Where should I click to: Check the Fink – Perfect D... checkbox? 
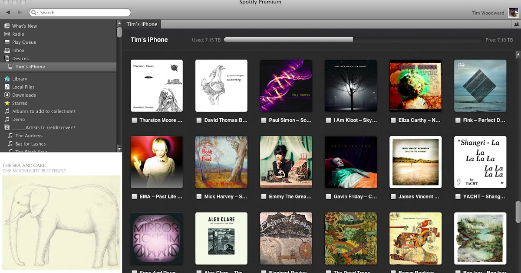pos(458,120)
